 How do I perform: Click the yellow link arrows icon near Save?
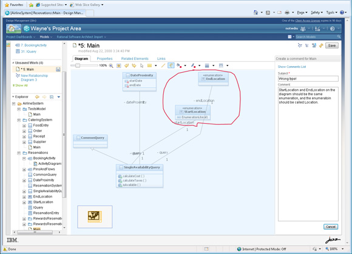(321, 45)
